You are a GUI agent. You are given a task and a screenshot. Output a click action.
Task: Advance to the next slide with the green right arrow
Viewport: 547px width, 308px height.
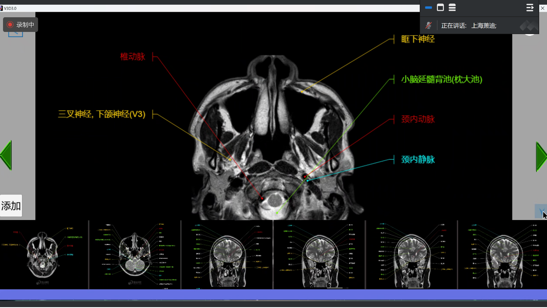click(x=541, y=156)
